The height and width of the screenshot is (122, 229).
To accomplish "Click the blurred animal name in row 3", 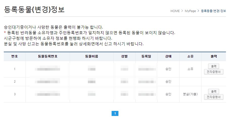I will click(x=92, y=94).
